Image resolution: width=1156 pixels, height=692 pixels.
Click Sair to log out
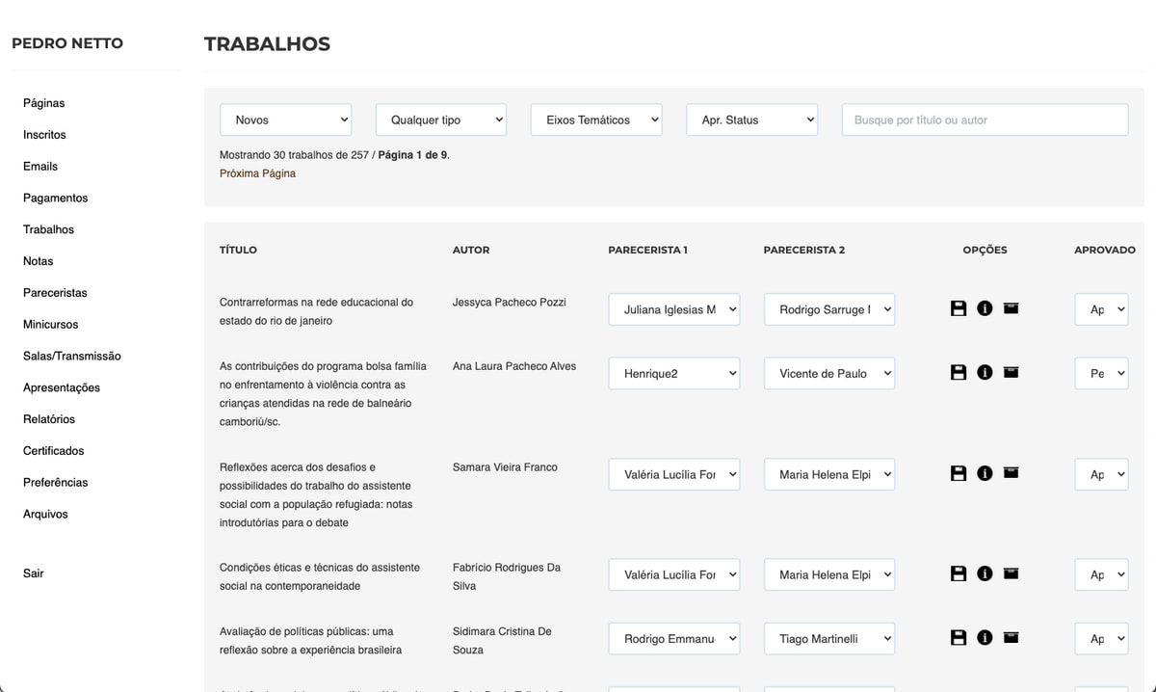point(34,573)
